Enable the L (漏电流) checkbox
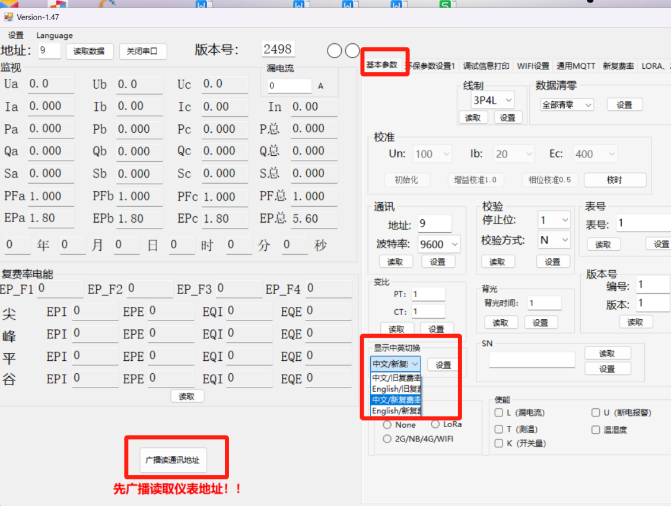Image resolution: width=671 pixels, height=506 pixels. (x=499, y=413)
